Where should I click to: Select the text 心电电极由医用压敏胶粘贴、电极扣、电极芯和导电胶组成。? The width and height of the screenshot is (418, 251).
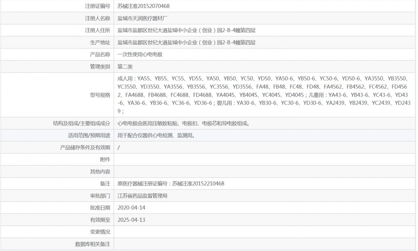pyautogui.click(x=184, y=123)
